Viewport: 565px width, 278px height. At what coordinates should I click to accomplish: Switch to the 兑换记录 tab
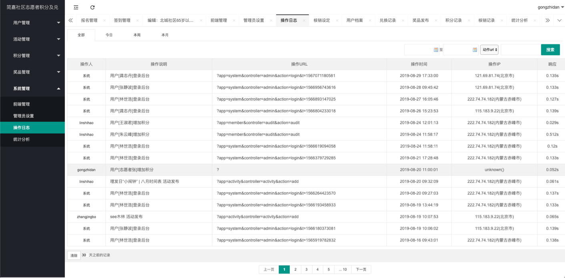[387, 20]
